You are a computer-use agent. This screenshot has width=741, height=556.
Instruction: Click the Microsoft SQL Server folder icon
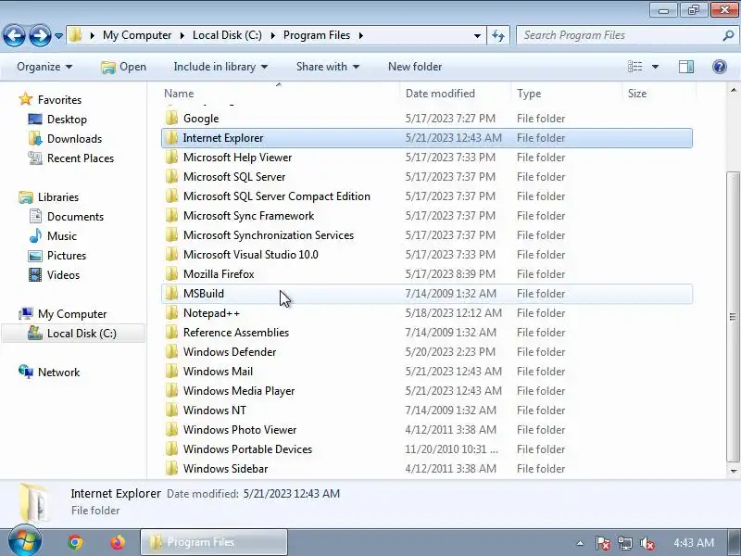click(172, 176)
